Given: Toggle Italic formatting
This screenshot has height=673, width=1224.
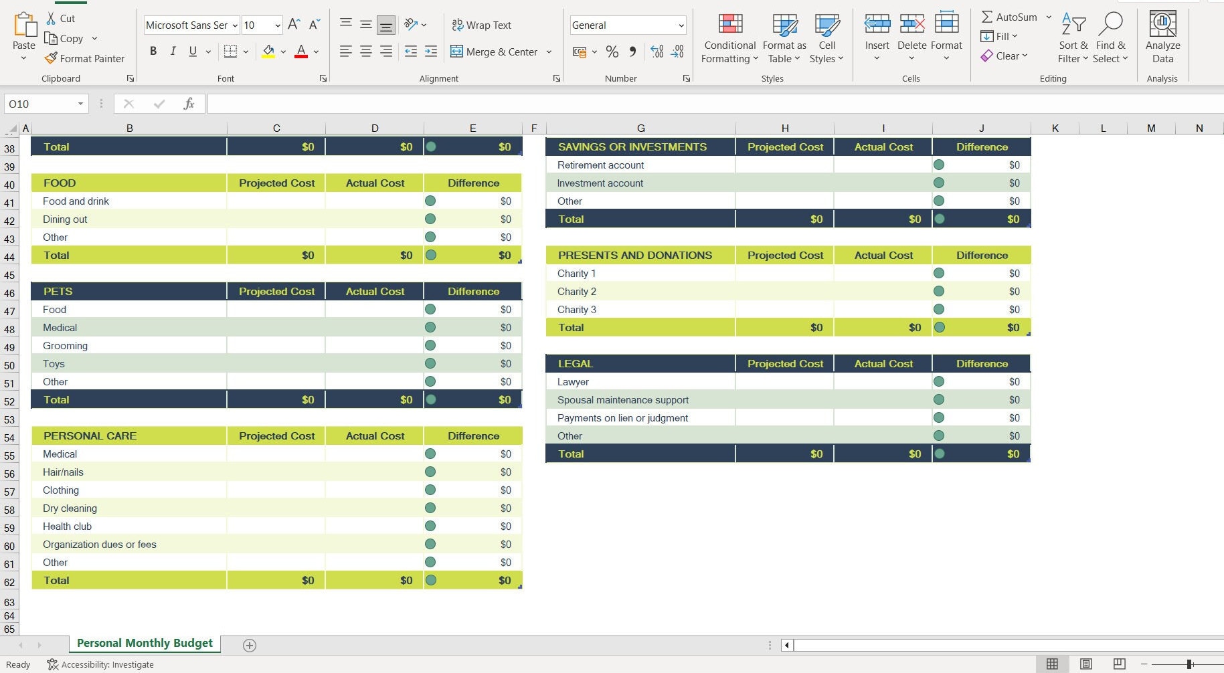Looking at the screenshot, I should coord(173,52).
